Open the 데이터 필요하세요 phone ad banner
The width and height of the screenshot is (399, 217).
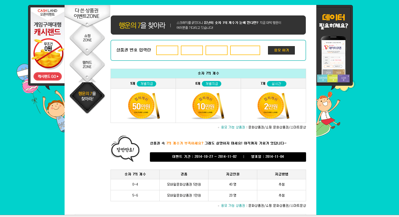coord(334,47)
